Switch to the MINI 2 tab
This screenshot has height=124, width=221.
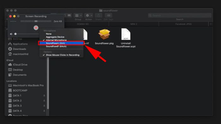tap(134, 24)
